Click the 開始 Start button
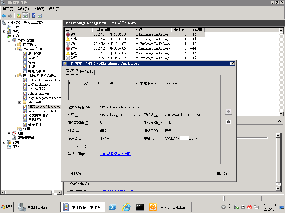This screenshot has height=213, width=285. click(7, 207)
